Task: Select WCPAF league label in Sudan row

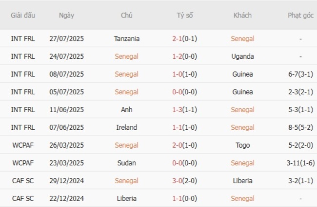Action: [x=23, y=163]
